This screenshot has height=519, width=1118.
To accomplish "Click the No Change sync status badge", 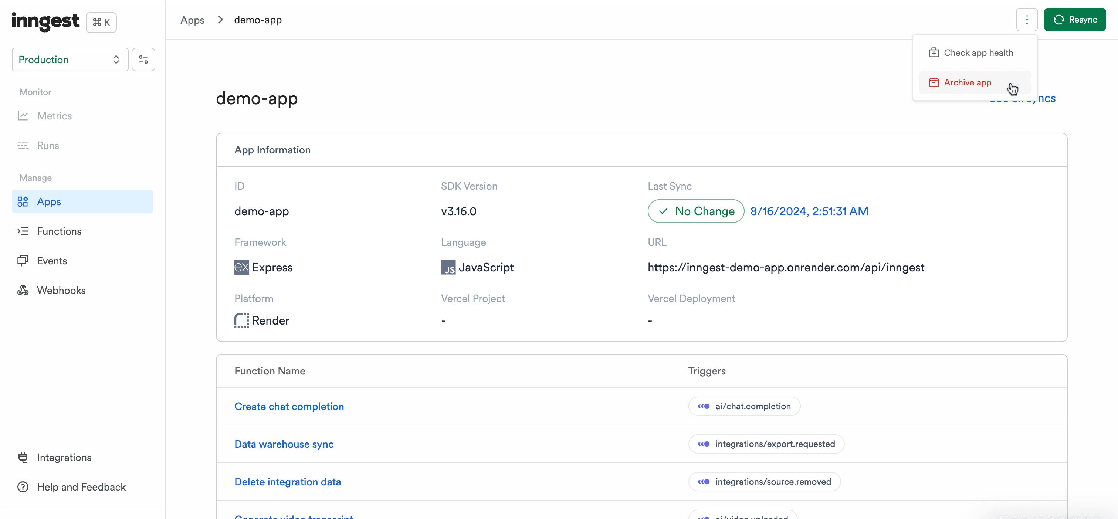I will [695, 210].
